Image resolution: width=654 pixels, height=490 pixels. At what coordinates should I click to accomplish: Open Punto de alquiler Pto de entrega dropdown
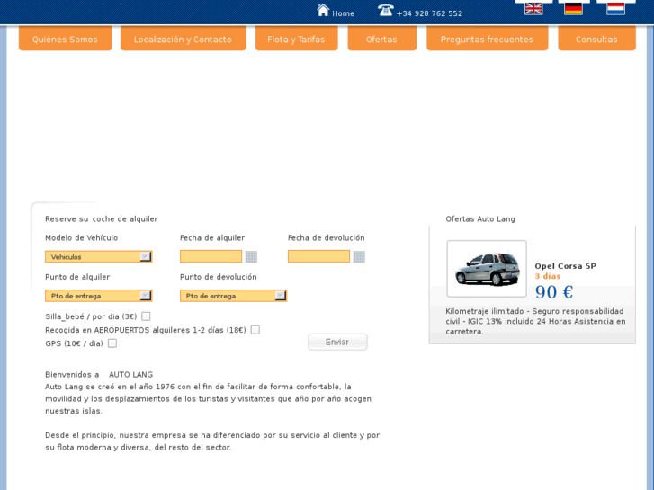pos(98,296)
